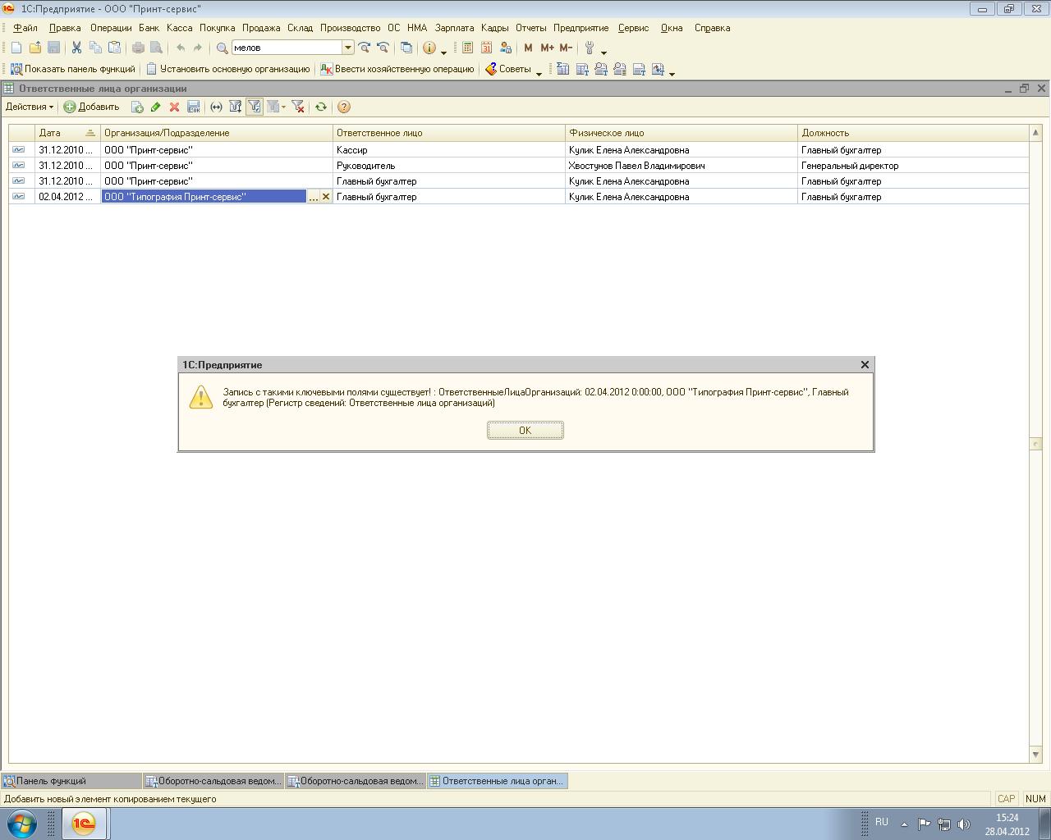Screen dimensions: 1051x840
Task: Expand the reports toolbar overflow arrow
Action: click(x=672, y=73)
